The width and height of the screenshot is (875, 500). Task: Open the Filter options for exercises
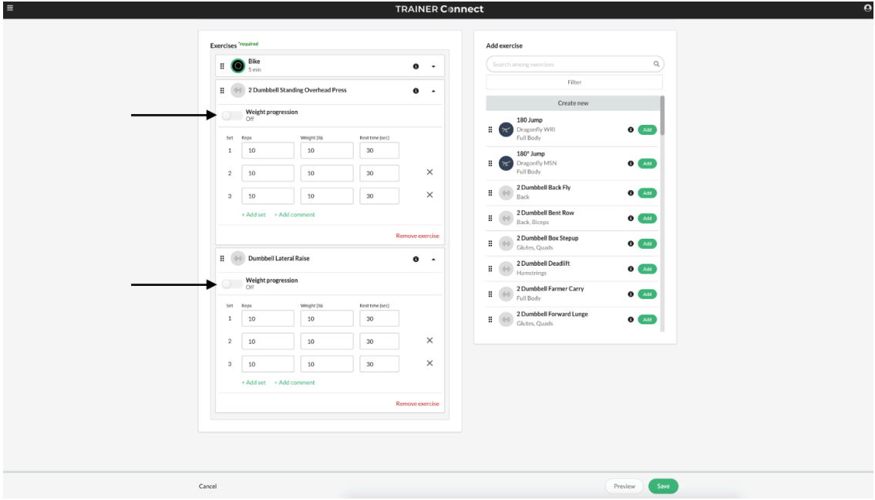[x=574, y=82]
